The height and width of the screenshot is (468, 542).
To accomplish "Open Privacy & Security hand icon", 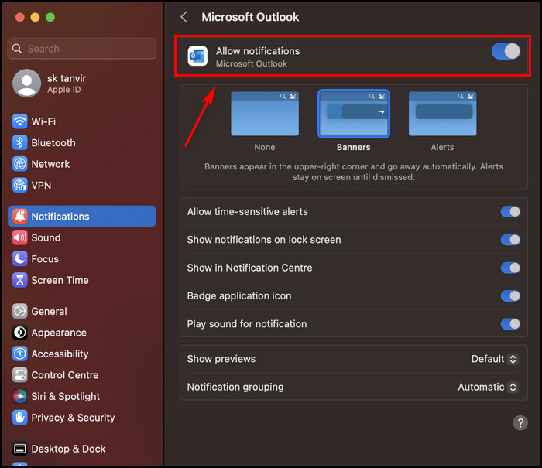I will 19,418.
